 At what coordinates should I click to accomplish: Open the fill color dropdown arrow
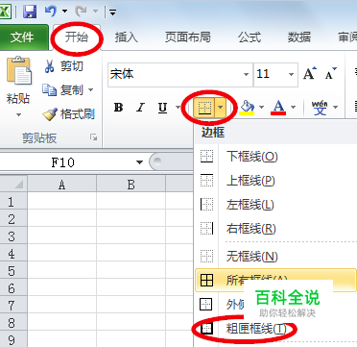click(261, 108)
